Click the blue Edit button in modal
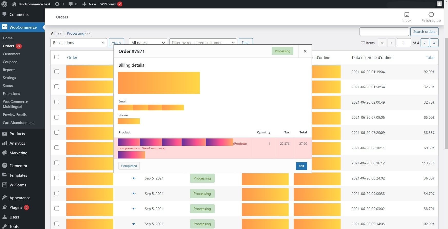 (301, 166)
